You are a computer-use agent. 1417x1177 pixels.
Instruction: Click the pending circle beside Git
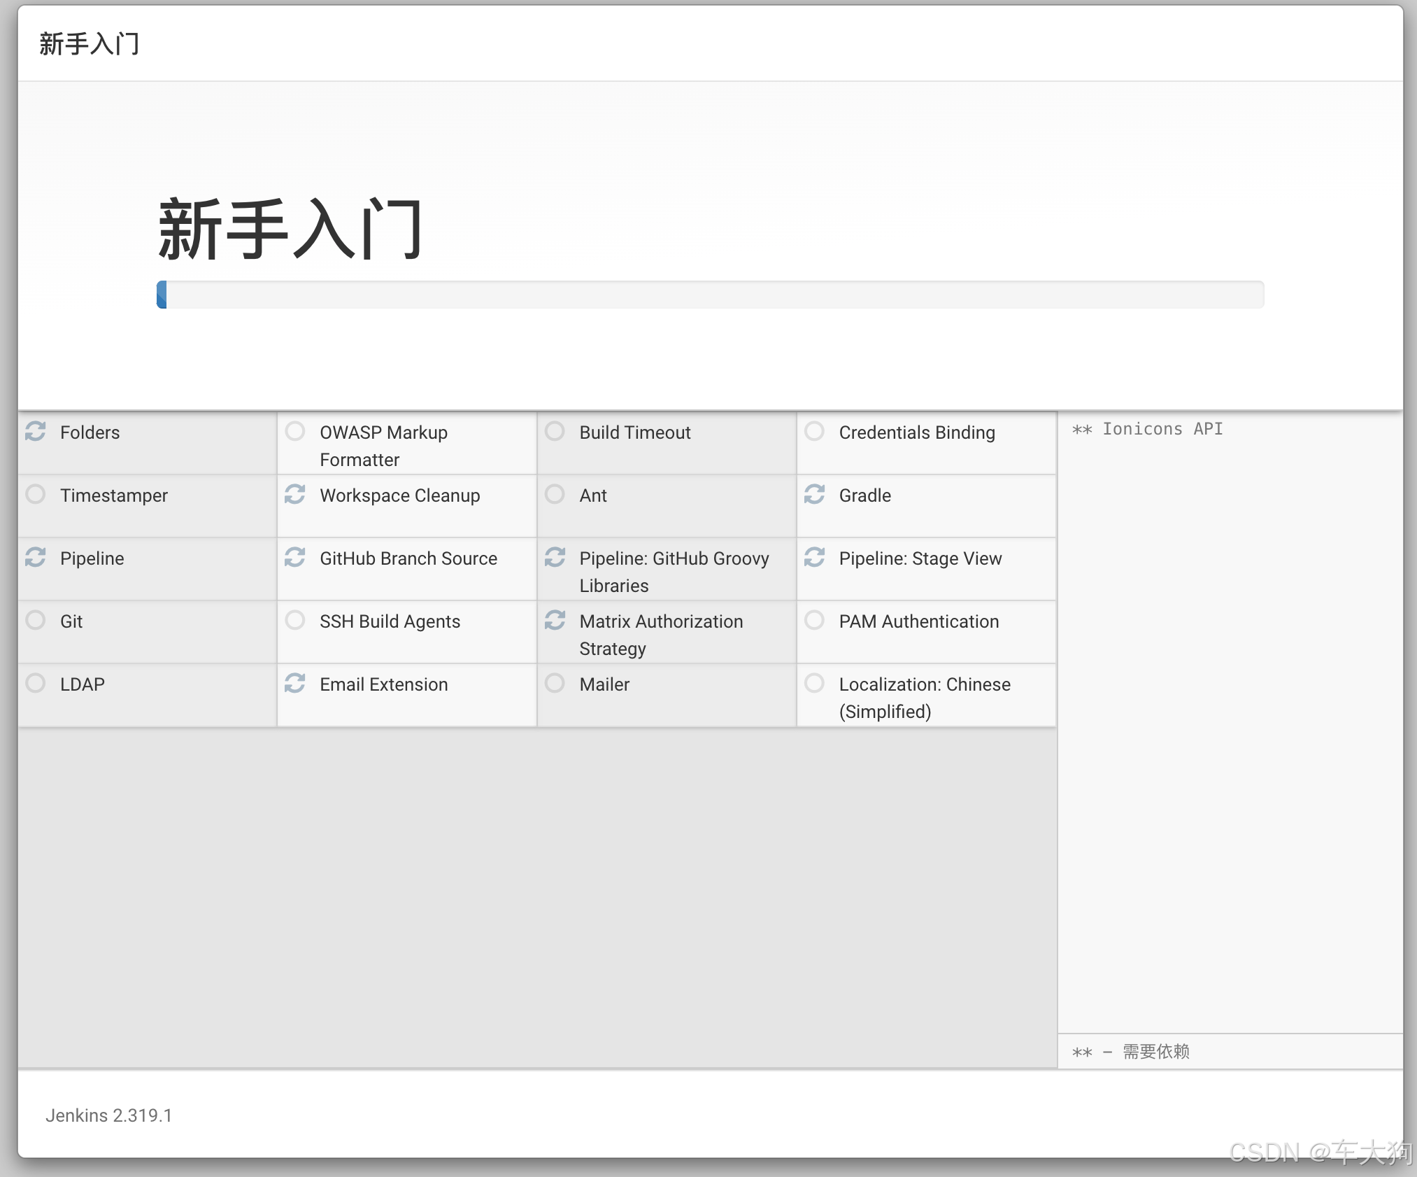36,620
